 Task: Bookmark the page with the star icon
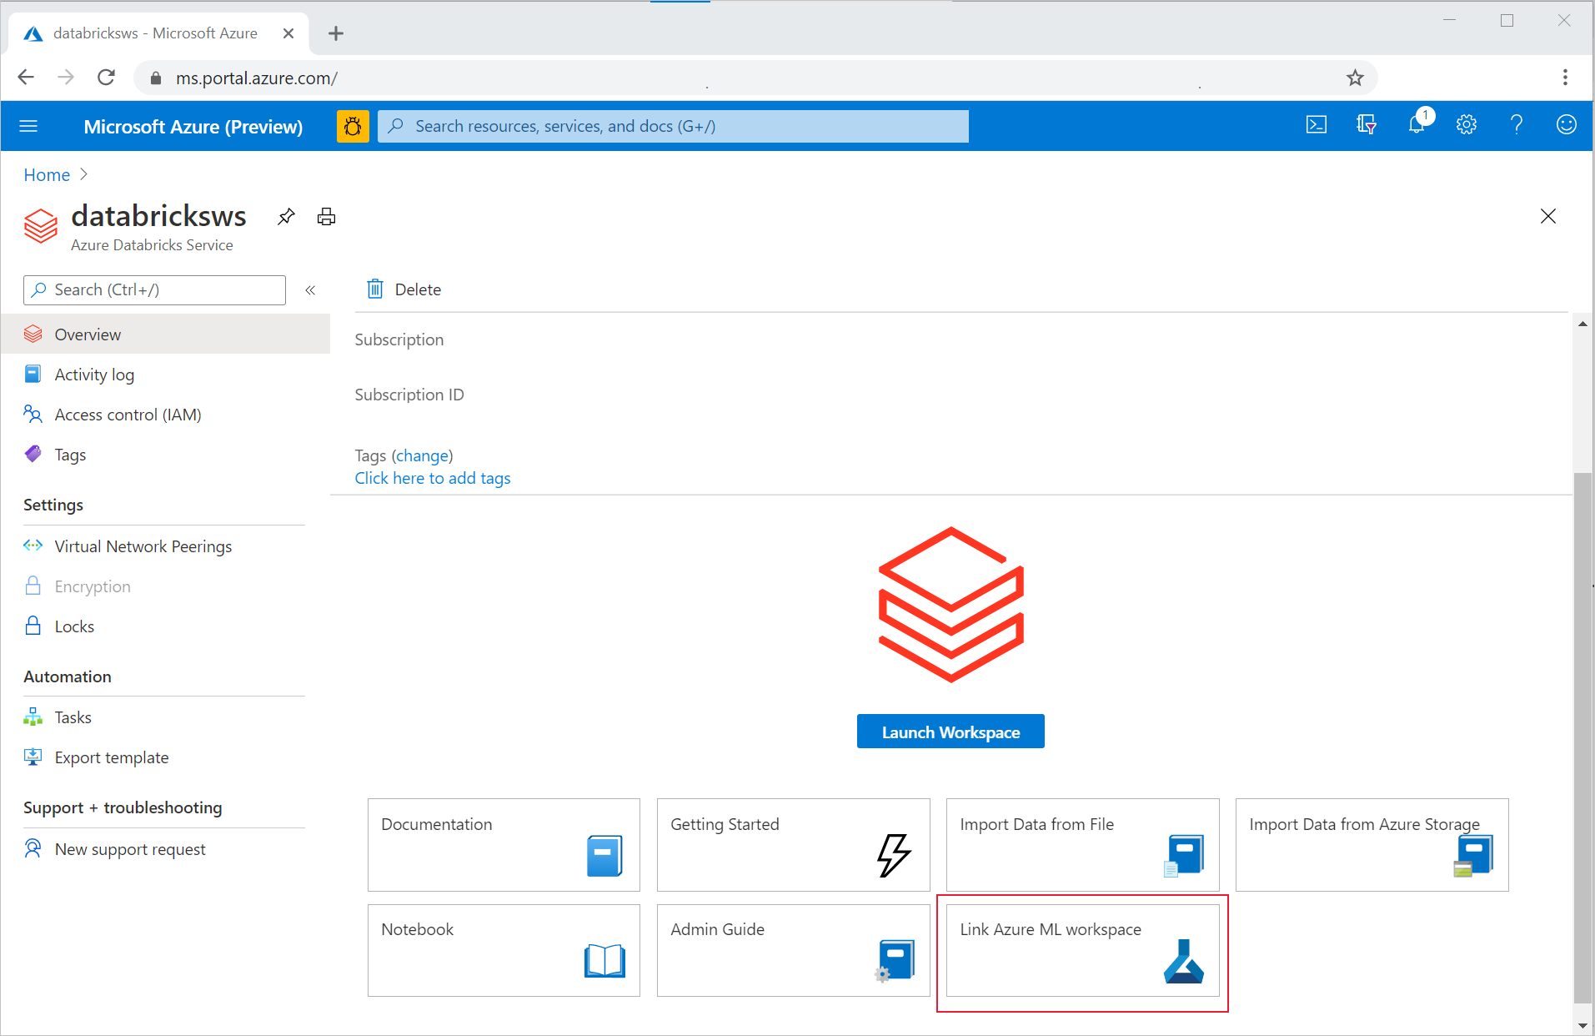click(1355, 78)
